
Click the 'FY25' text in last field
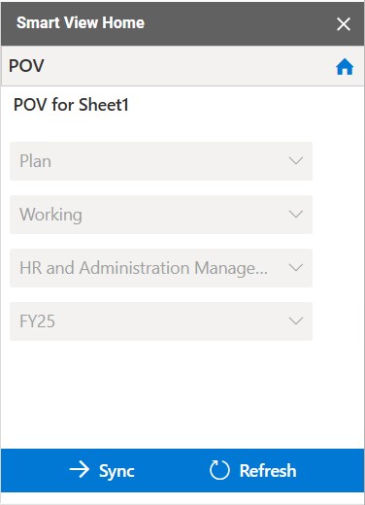pos(37,321)
